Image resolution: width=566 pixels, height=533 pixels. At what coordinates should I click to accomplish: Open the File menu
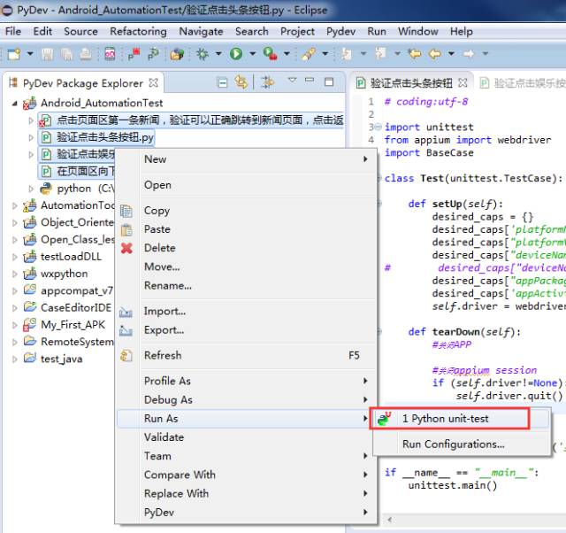(x=13, y=32)
